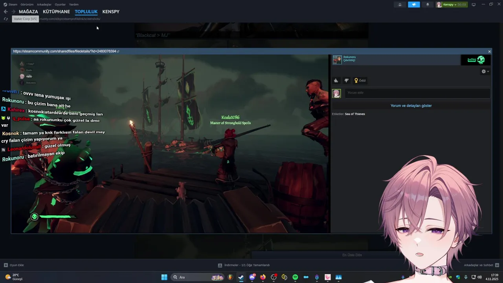Viewport: 503px width, 283px height.
Task: Open the settings gear dropdown in the details panel
Action: pyautogui.click(x=485, y=72)
